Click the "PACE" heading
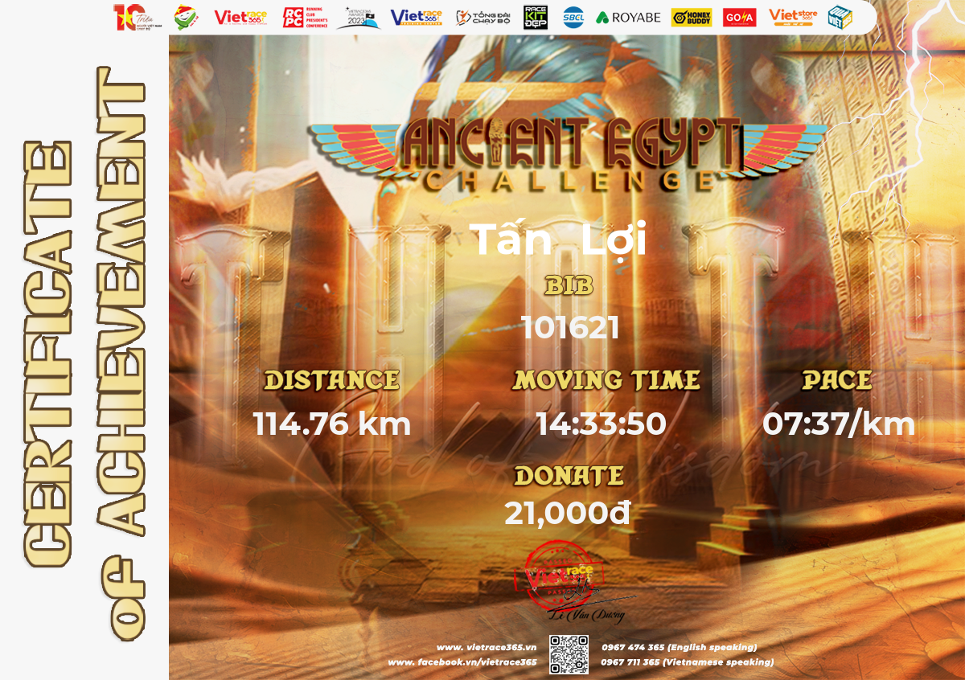Screen dimensions: 965x680 [x=837, y=380]
